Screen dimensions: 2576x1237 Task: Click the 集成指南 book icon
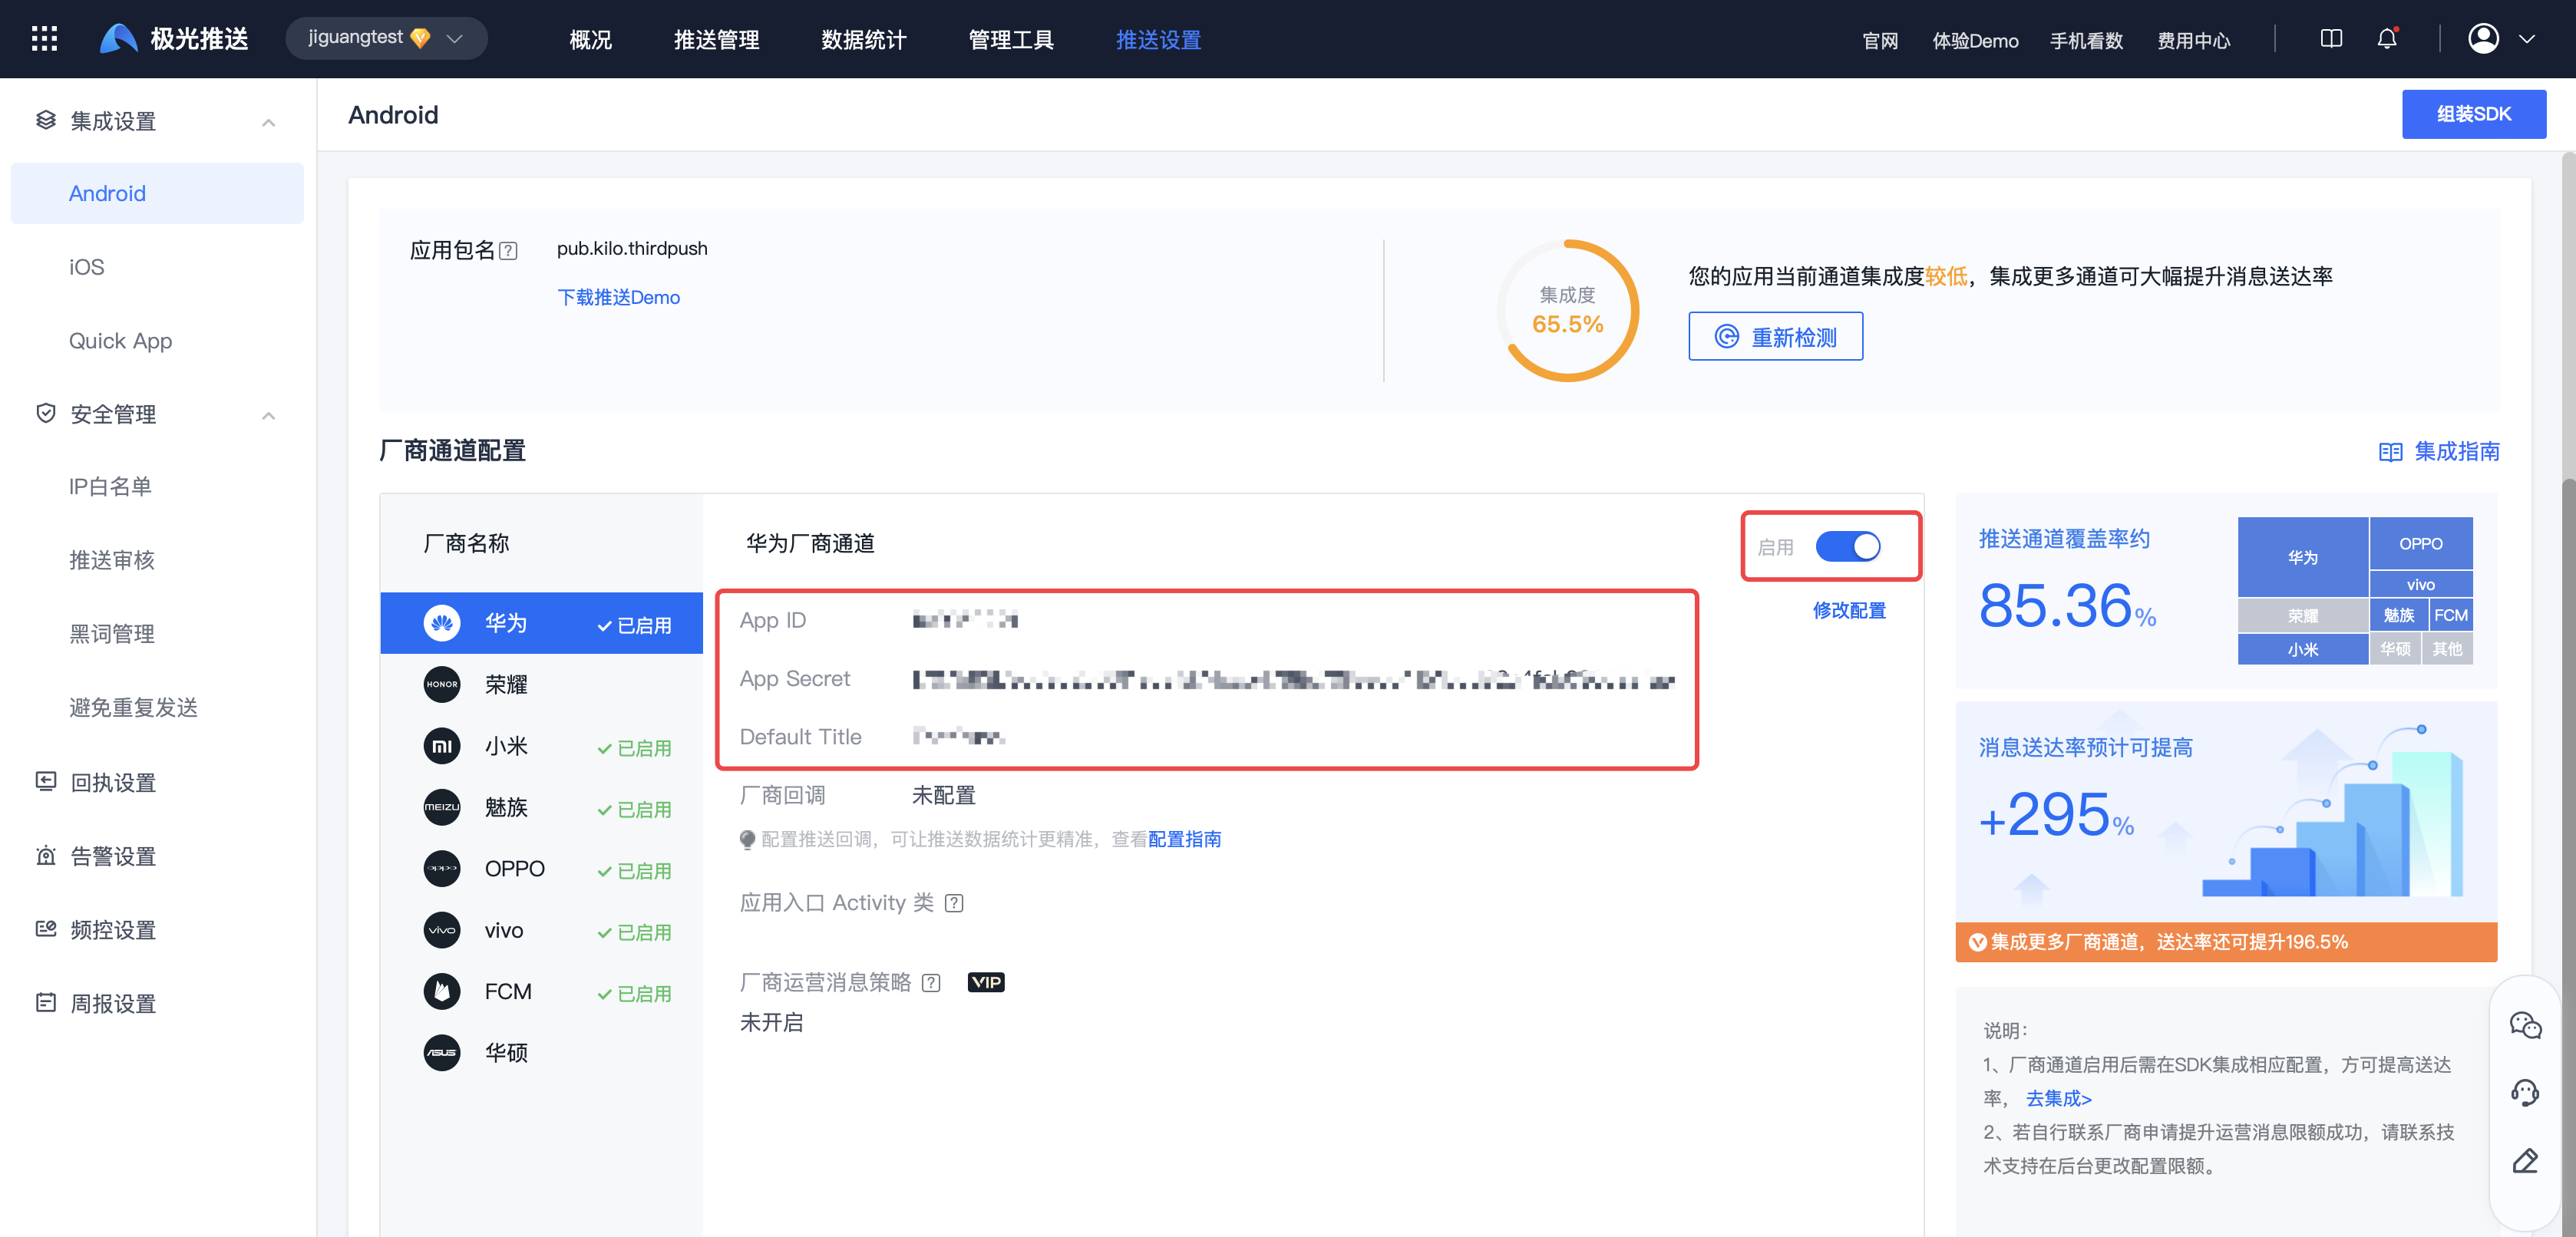pyautogui.click(x=2390, y=452)
